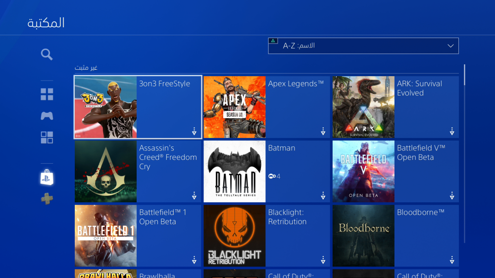Select the applications tiles icon in sidebar
495x278 pixels.
[47, 138]
